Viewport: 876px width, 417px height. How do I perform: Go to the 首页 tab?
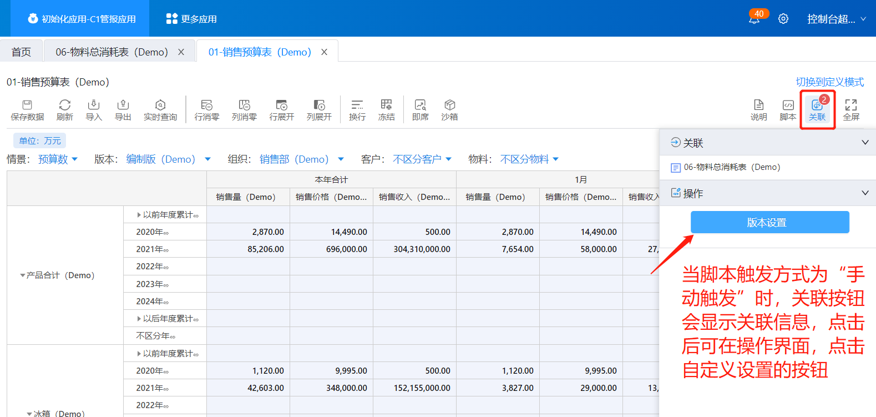click(x=21, y=52)
